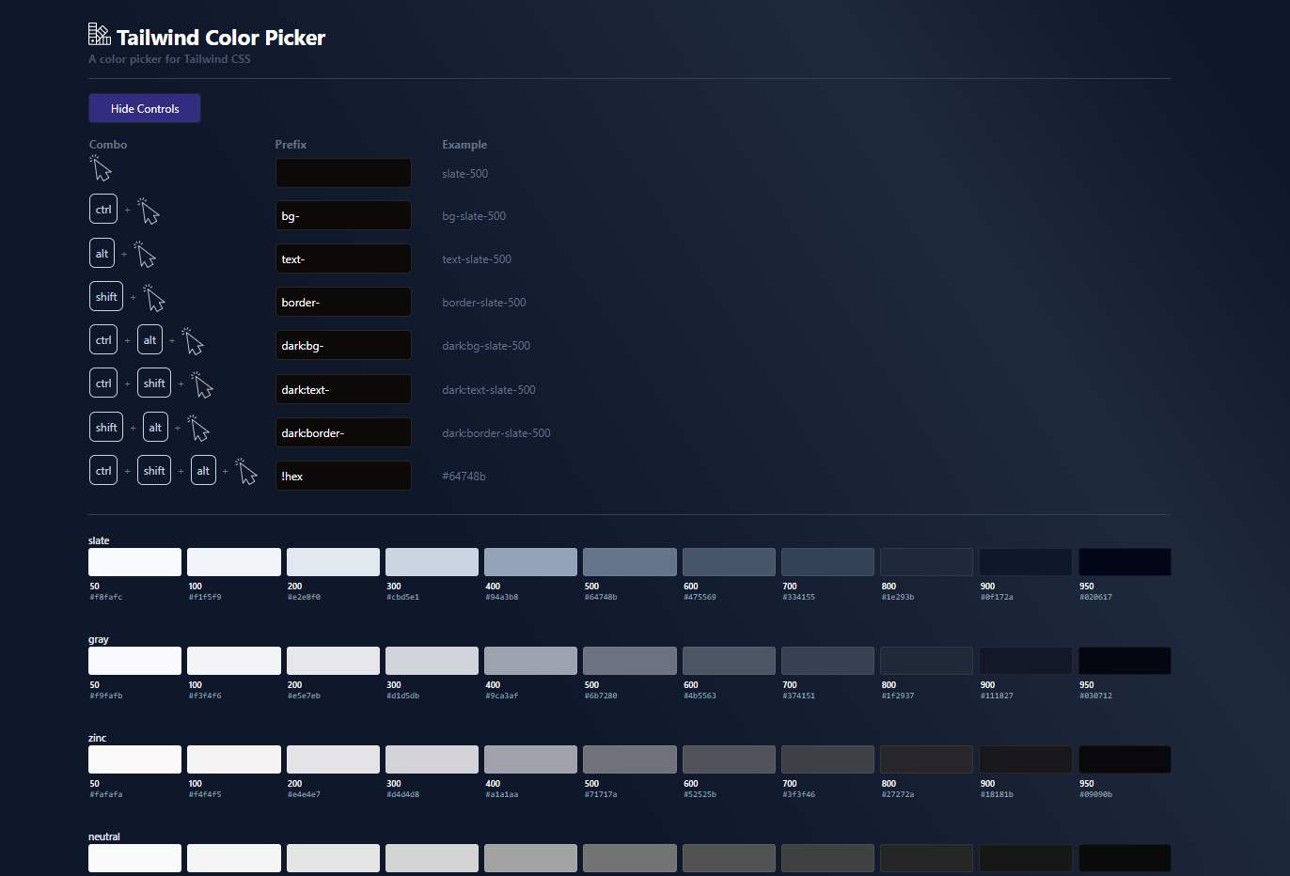
Task: Select the gray 50 swatch
Action: 134,661
